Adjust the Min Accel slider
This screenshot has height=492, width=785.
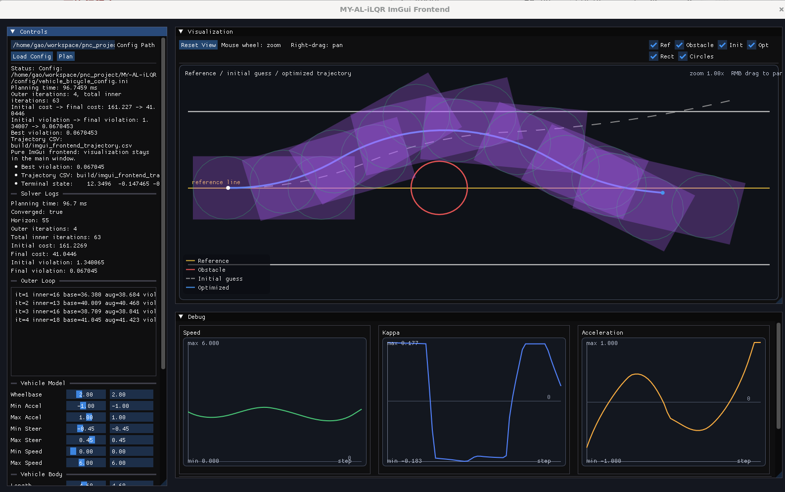coord(86,406)
